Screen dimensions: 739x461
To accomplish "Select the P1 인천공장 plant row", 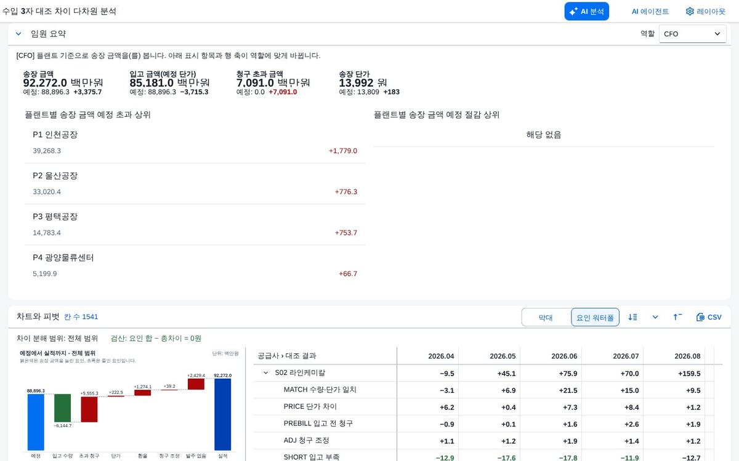I will click(195, 143).
